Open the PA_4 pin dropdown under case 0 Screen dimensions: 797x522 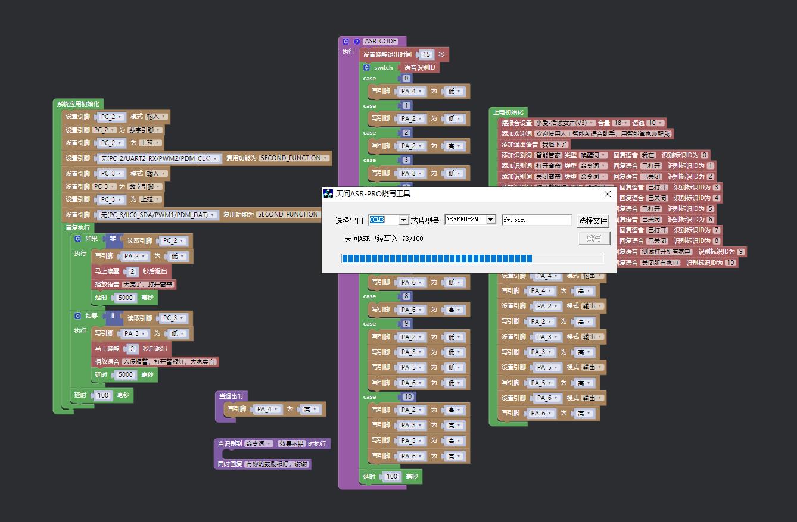click(412, 91)
